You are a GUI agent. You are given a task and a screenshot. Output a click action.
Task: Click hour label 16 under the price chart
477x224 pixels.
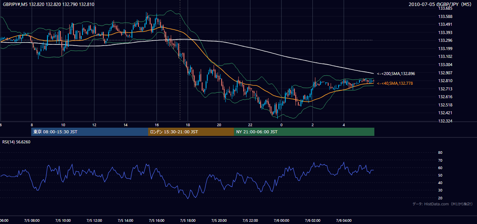157,125
